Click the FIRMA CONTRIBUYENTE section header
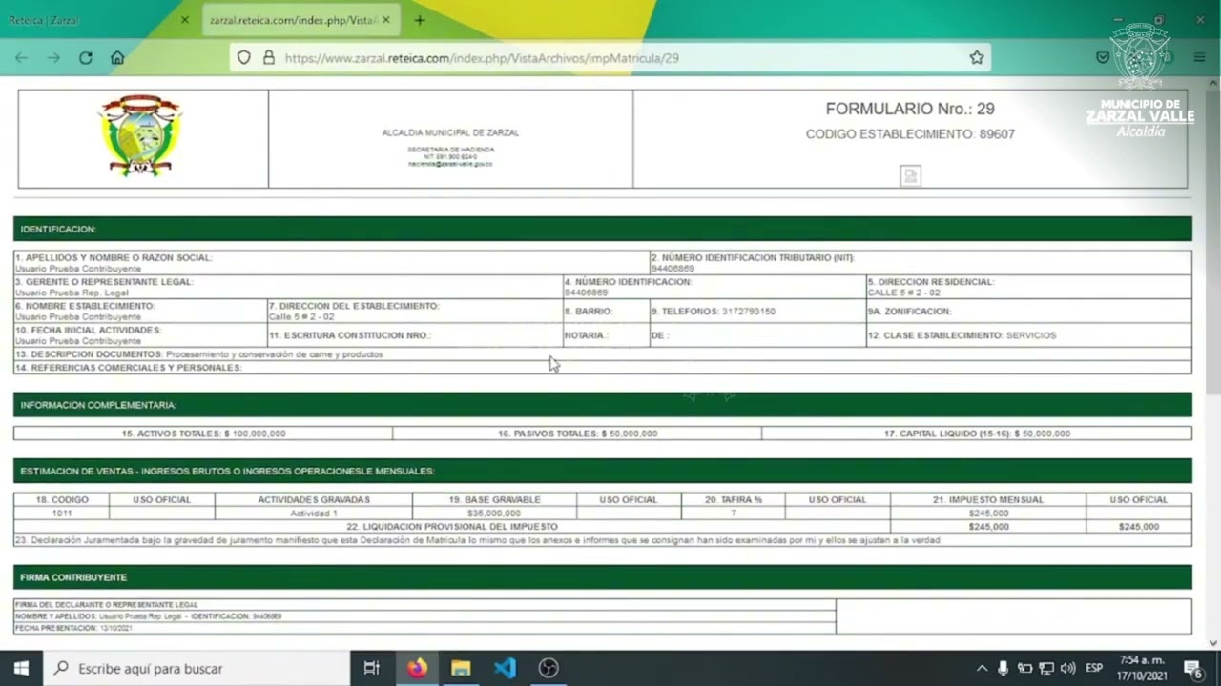The image size is (1221, 686). pyautogui.click(x=602, y=577)
